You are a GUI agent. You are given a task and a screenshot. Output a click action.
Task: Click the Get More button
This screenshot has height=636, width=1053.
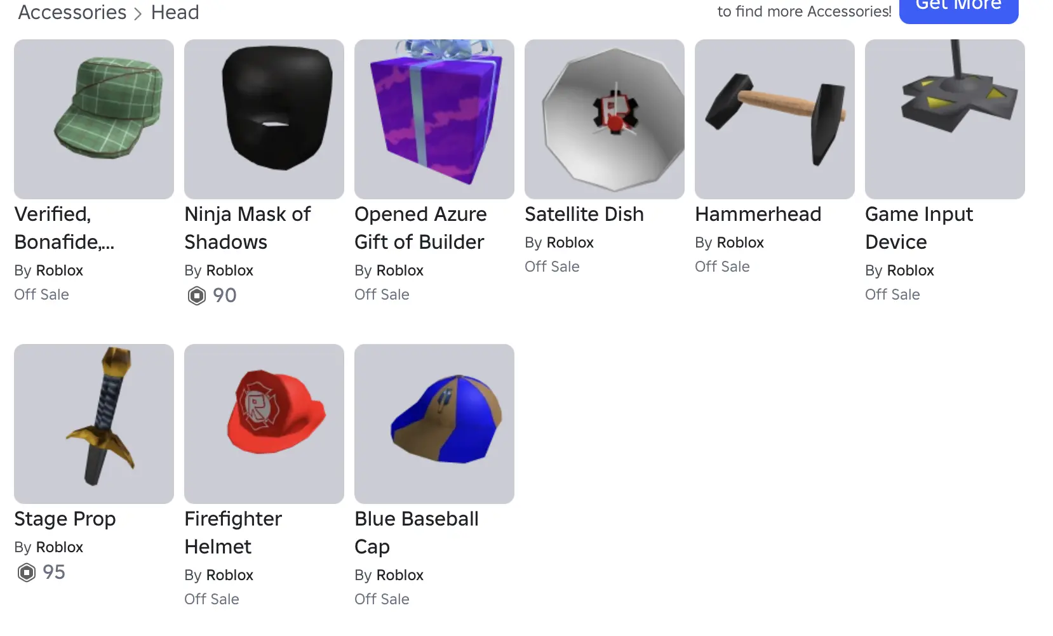pyautogui.click(x=958, y=8)
